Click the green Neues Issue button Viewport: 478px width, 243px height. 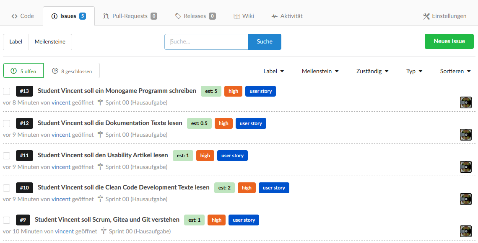pyautogui.click(x=449, y=41)
